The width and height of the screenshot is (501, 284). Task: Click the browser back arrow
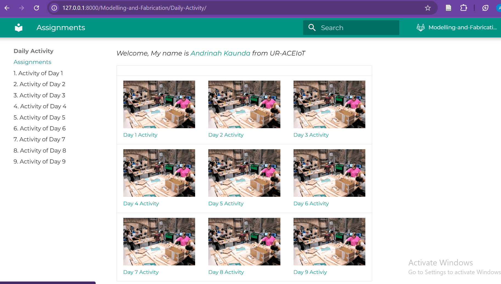pos(7,8)
